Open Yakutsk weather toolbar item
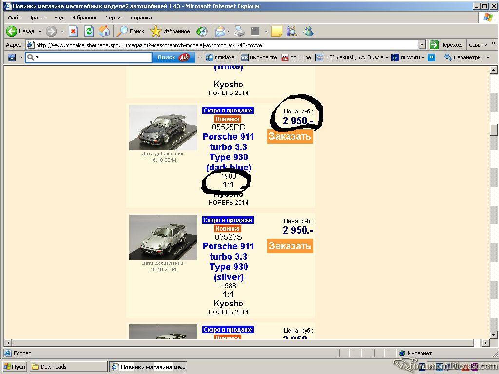Image resolution: width=499 pixels, height=374 pixels. click(349, 57)
